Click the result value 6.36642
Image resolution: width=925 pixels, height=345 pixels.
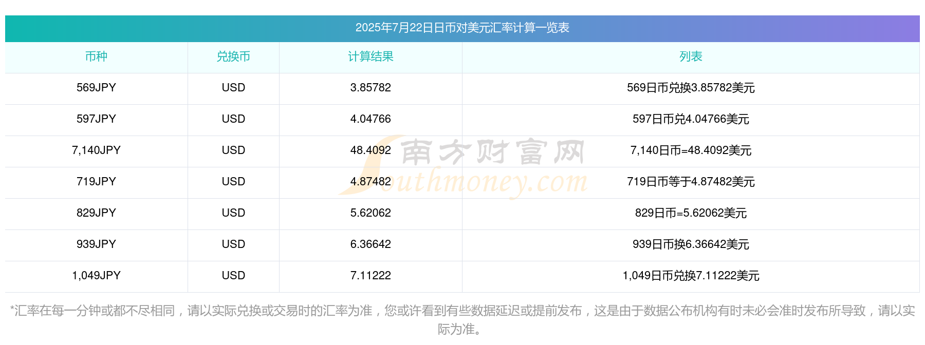pyautogui.click(x=371, y=244)
